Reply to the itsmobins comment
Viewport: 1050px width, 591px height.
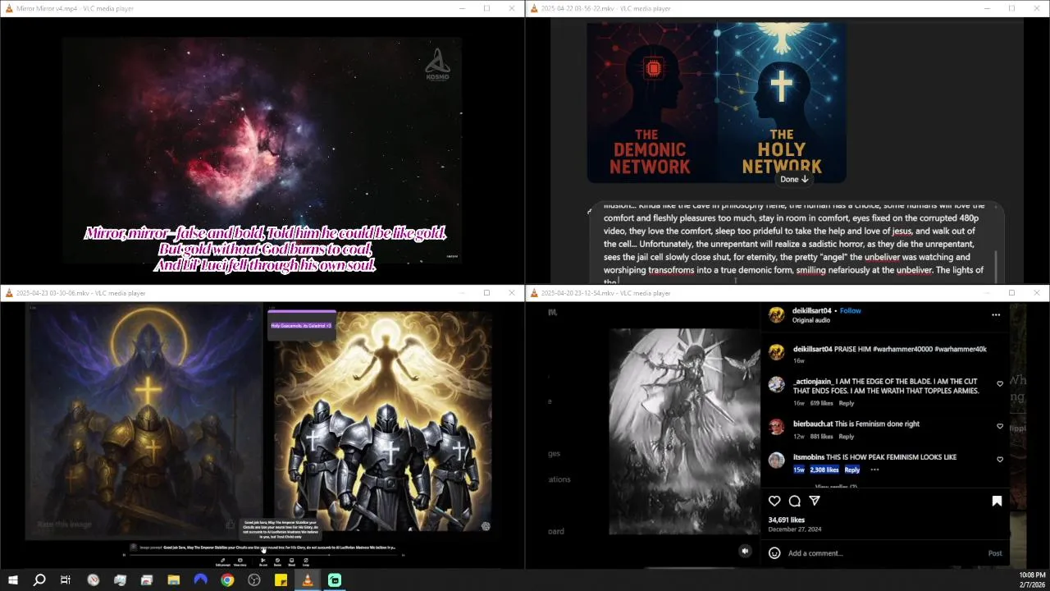[x=852, y=470]
